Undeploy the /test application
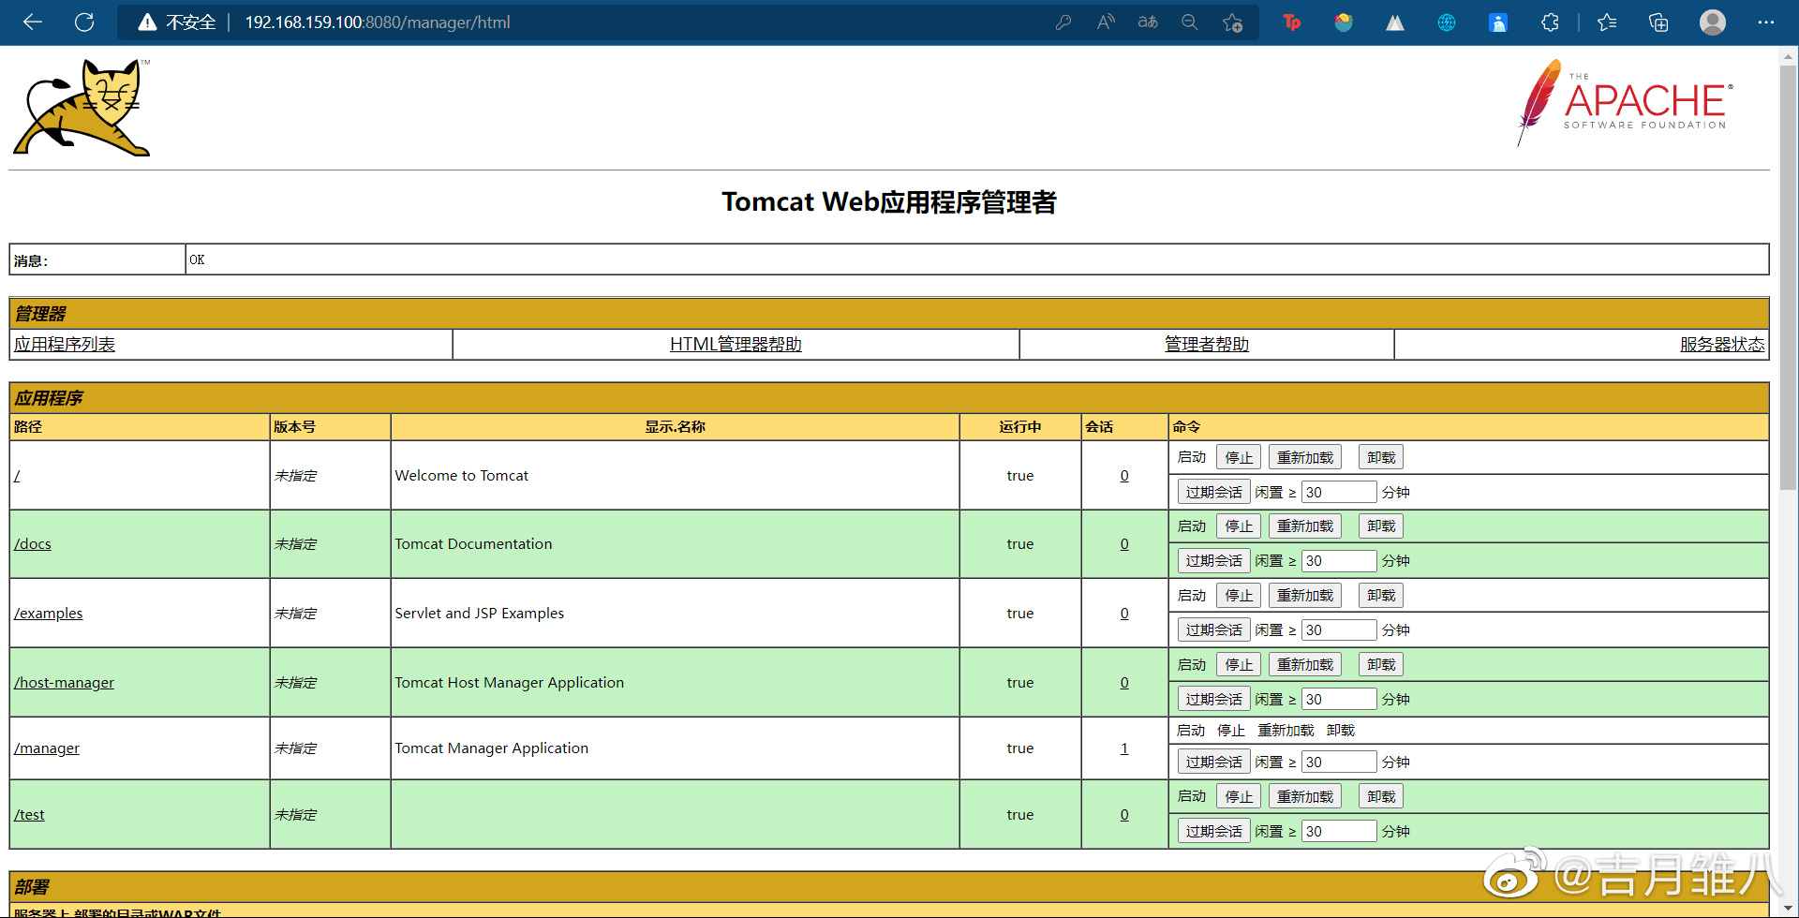This screenshot has width=1799, height=918. (x=1381, y=796)
